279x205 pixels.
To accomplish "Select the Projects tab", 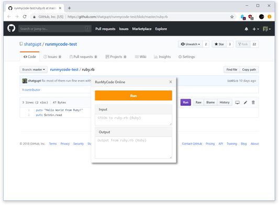I will (x=116, y=56).
